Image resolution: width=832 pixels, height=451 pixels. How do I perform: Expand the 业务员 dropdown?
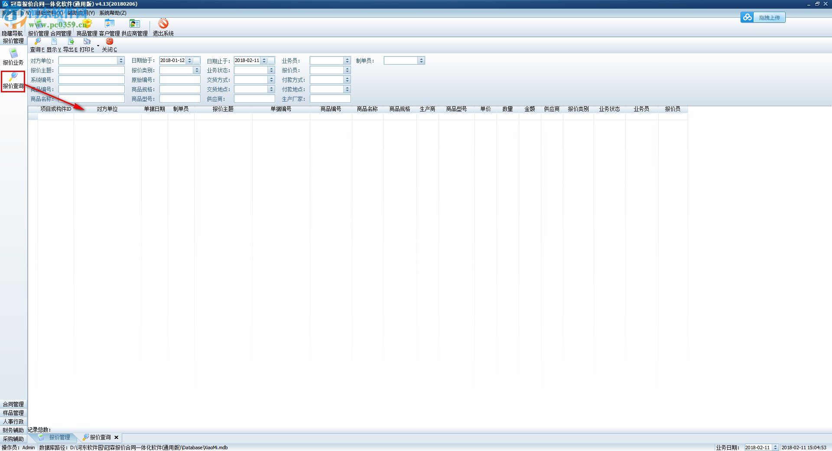347,61
